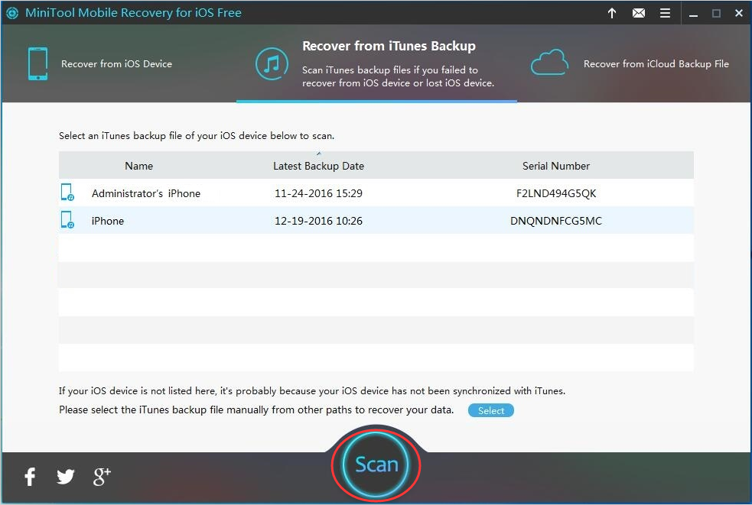Close the MiniTool Mobile Recovery window
The image size is (752, 505).
click(x=739, y=14)
